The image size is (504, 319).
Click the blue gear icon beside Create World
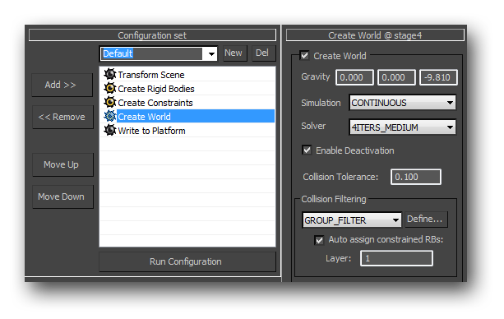(x=110, y=116)
